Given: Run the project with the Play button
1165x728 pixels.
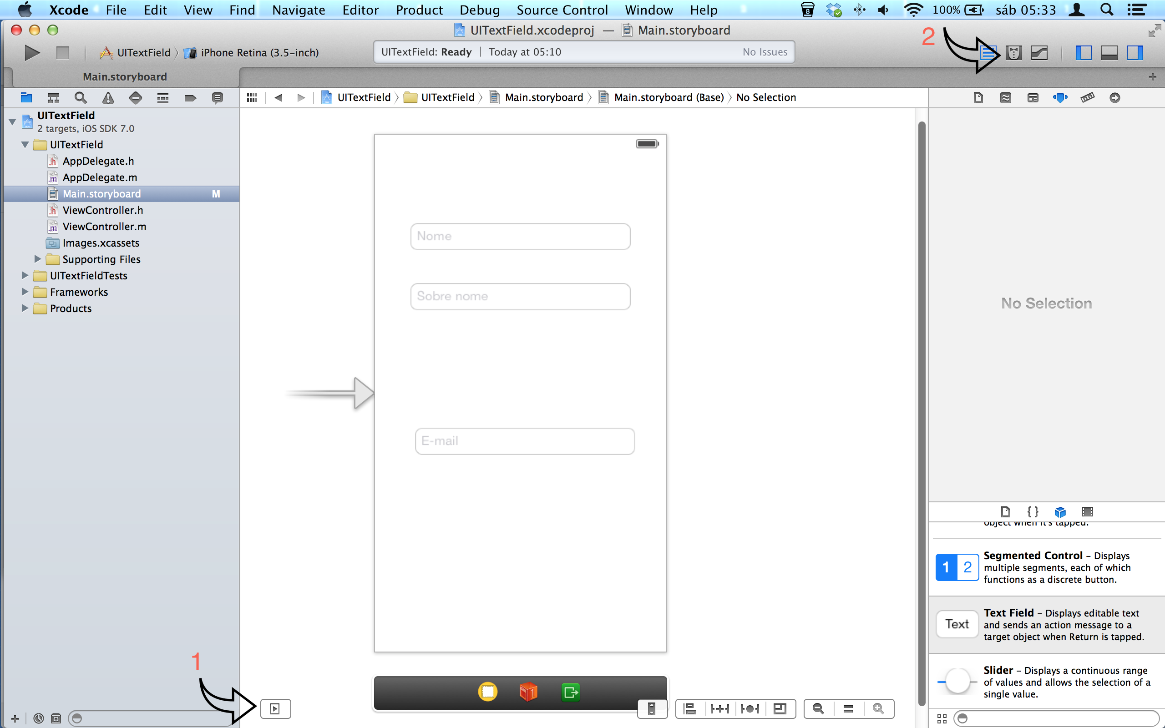Looking at the screenshot, I should click(32, 52).
